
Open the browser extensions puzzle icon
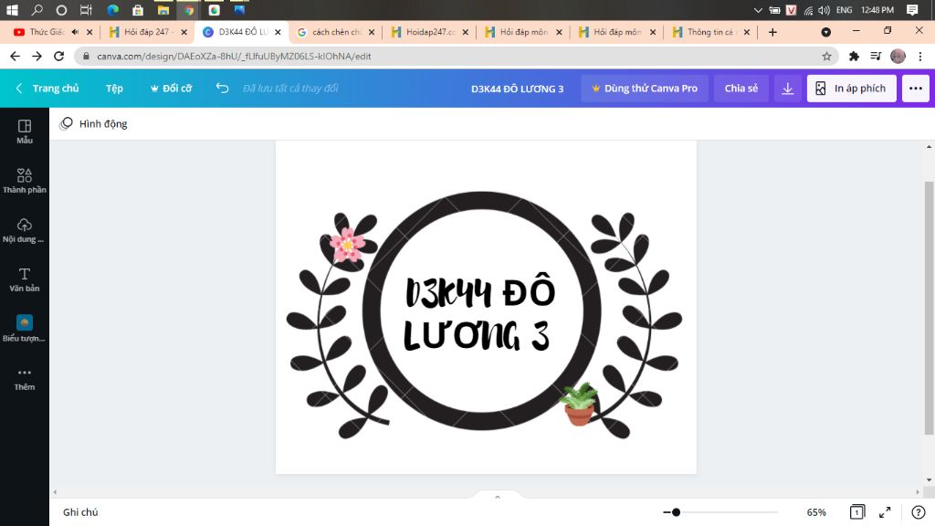tap(854, 56)
